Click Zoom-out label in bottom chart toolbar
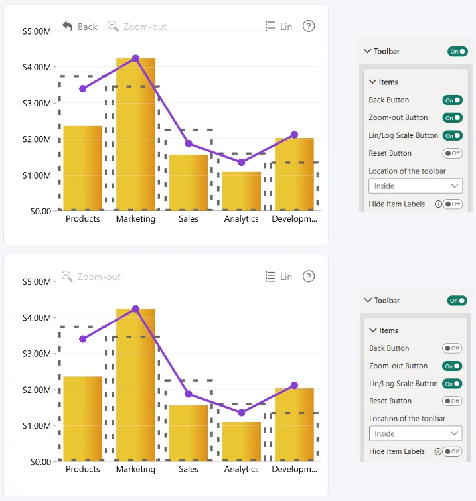The width and height of the screenshot is (476, 501). (99, 277)
